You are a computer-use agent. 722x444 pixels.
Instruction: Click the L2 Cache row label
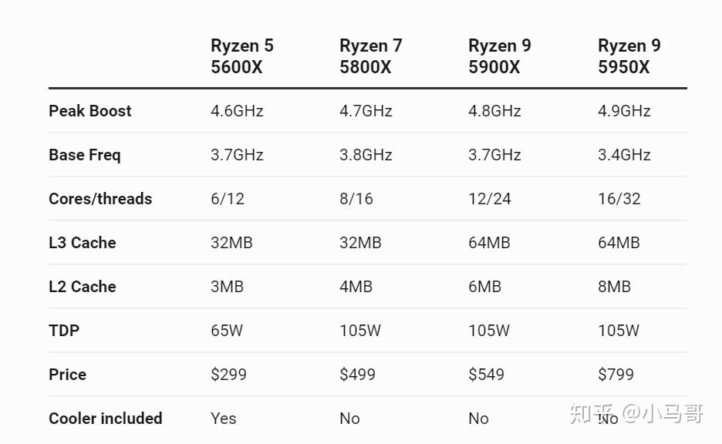click(82, 287)
